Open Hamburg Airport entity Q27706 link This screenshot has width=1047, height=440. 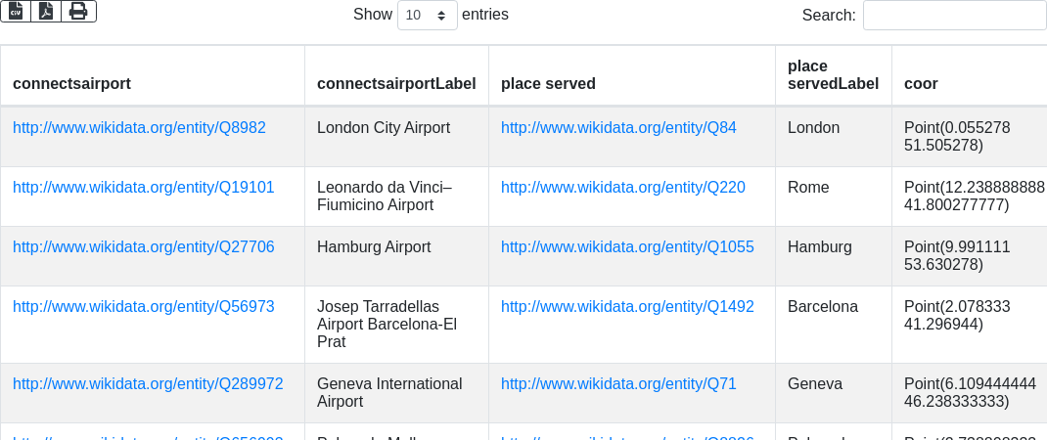[x=143, y=247]
